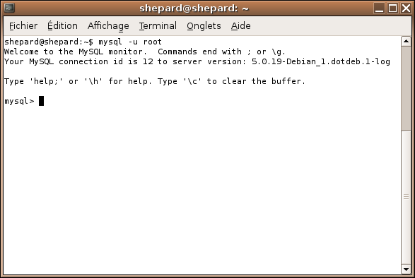Click the shepard@shepard title bar text

(x=194, y=8)
